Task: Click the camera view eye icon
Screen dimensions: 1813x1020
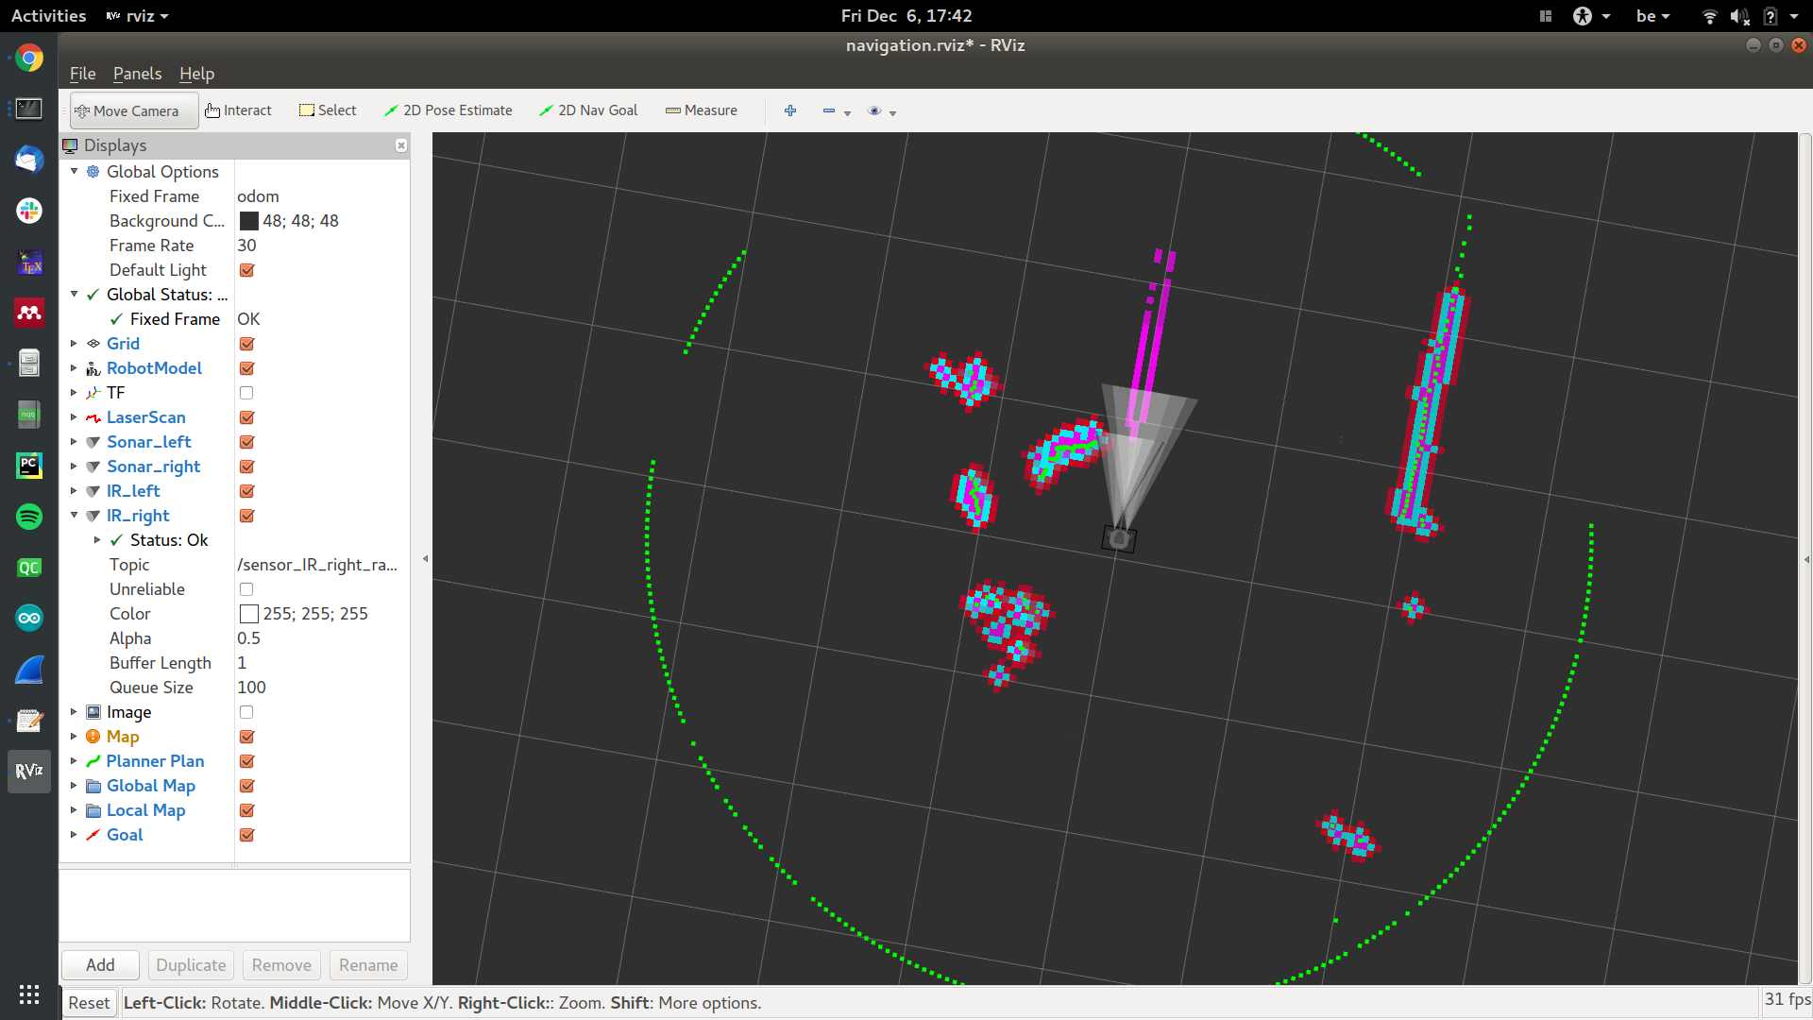Action: tap(874, 110)
